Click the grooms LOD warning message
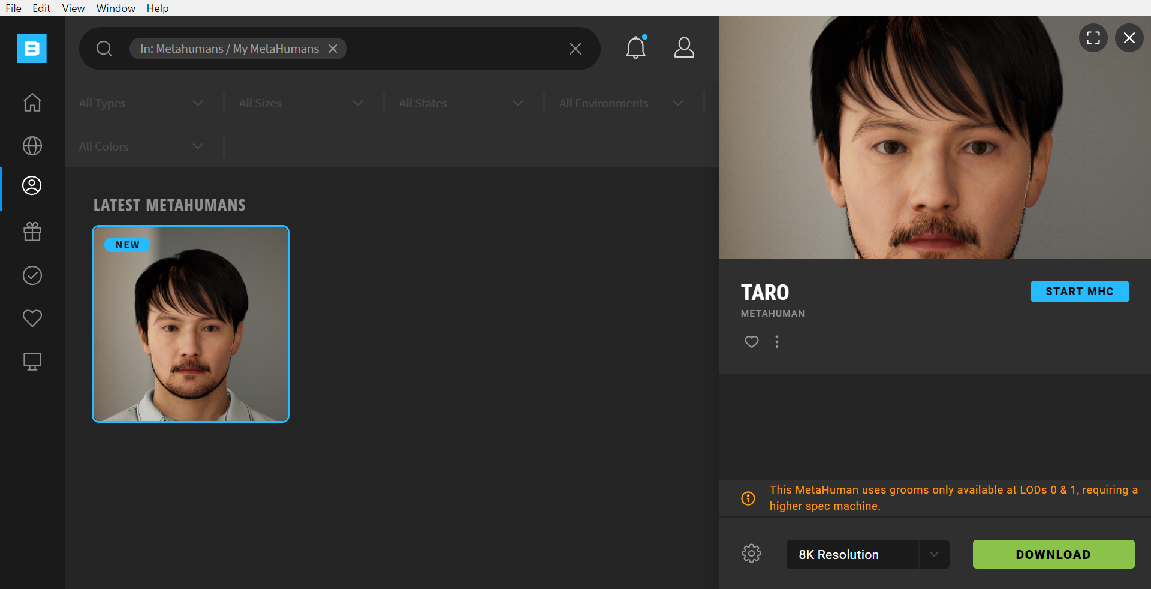Viewport: 1151px width, 589px height. 954,498
